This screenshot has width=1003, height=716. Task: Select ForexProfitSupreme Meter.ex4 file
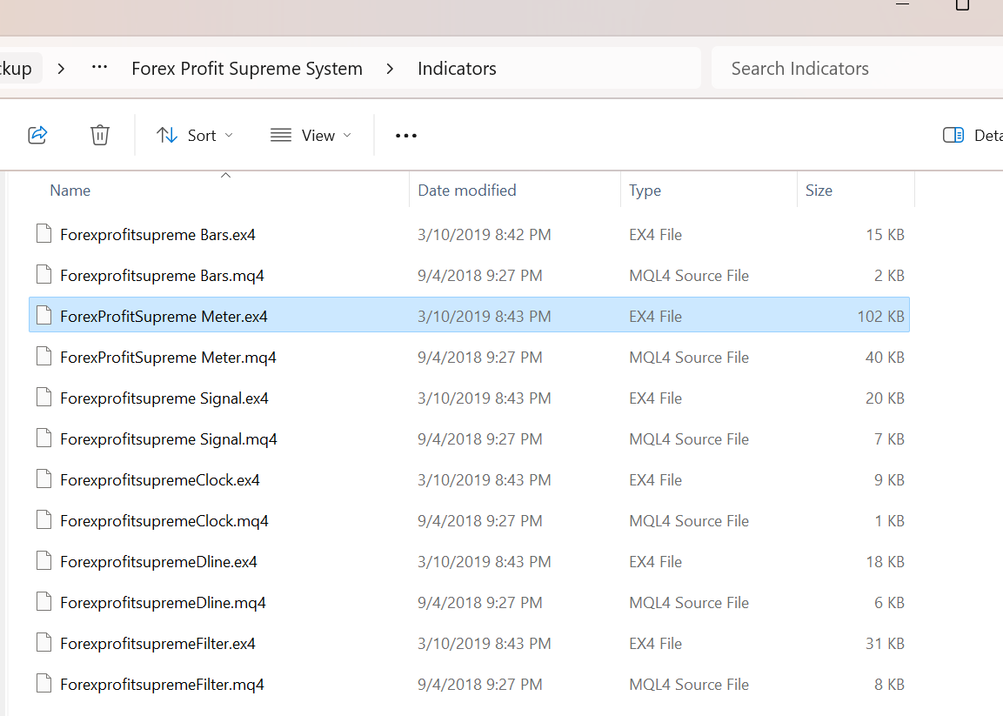tap(470, 316)
